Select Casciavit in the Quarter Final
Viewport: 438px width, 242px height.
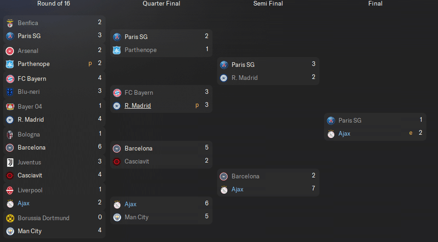(136, 162)
